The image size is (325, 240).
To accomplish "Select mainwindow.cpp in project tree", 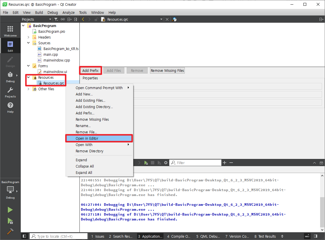I will click(56, 60).
